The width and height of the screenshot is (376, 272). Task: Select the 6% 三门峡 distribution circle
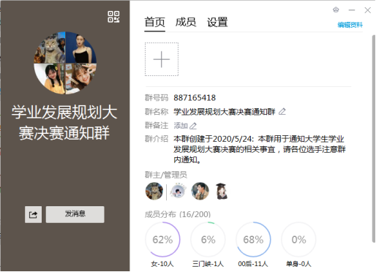coord(208,239)
